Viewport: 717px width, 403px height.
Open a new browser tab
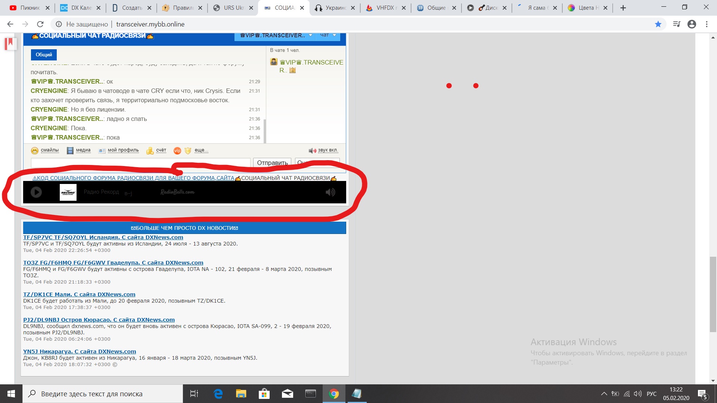[x=623, y=8]
